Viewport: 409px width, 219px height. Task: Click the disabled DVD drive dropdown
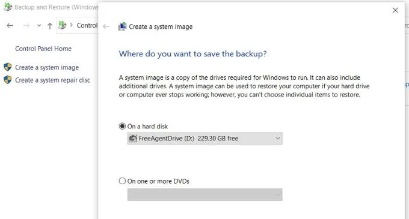click(x=204, y=194)
